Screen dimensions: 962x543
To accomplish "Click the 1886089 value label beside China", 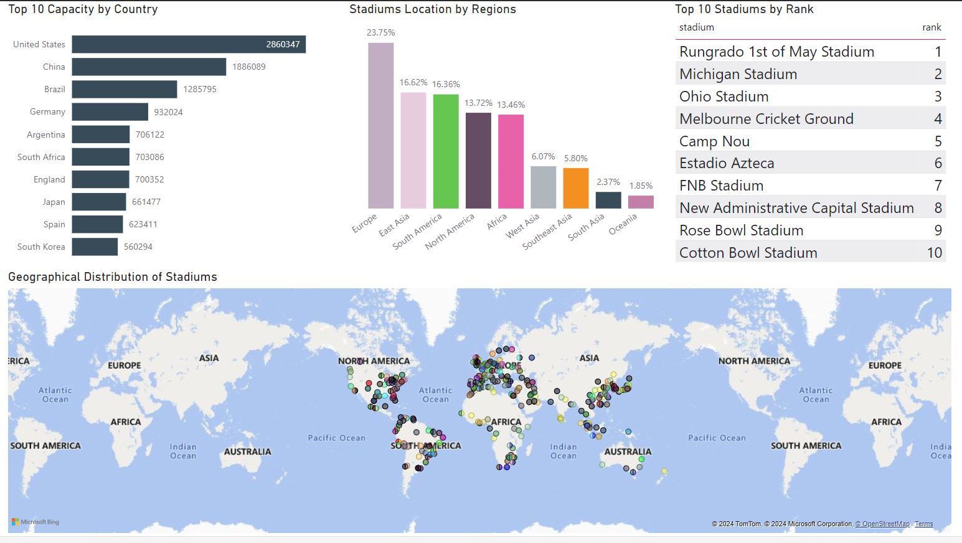I will pos(249,67).
